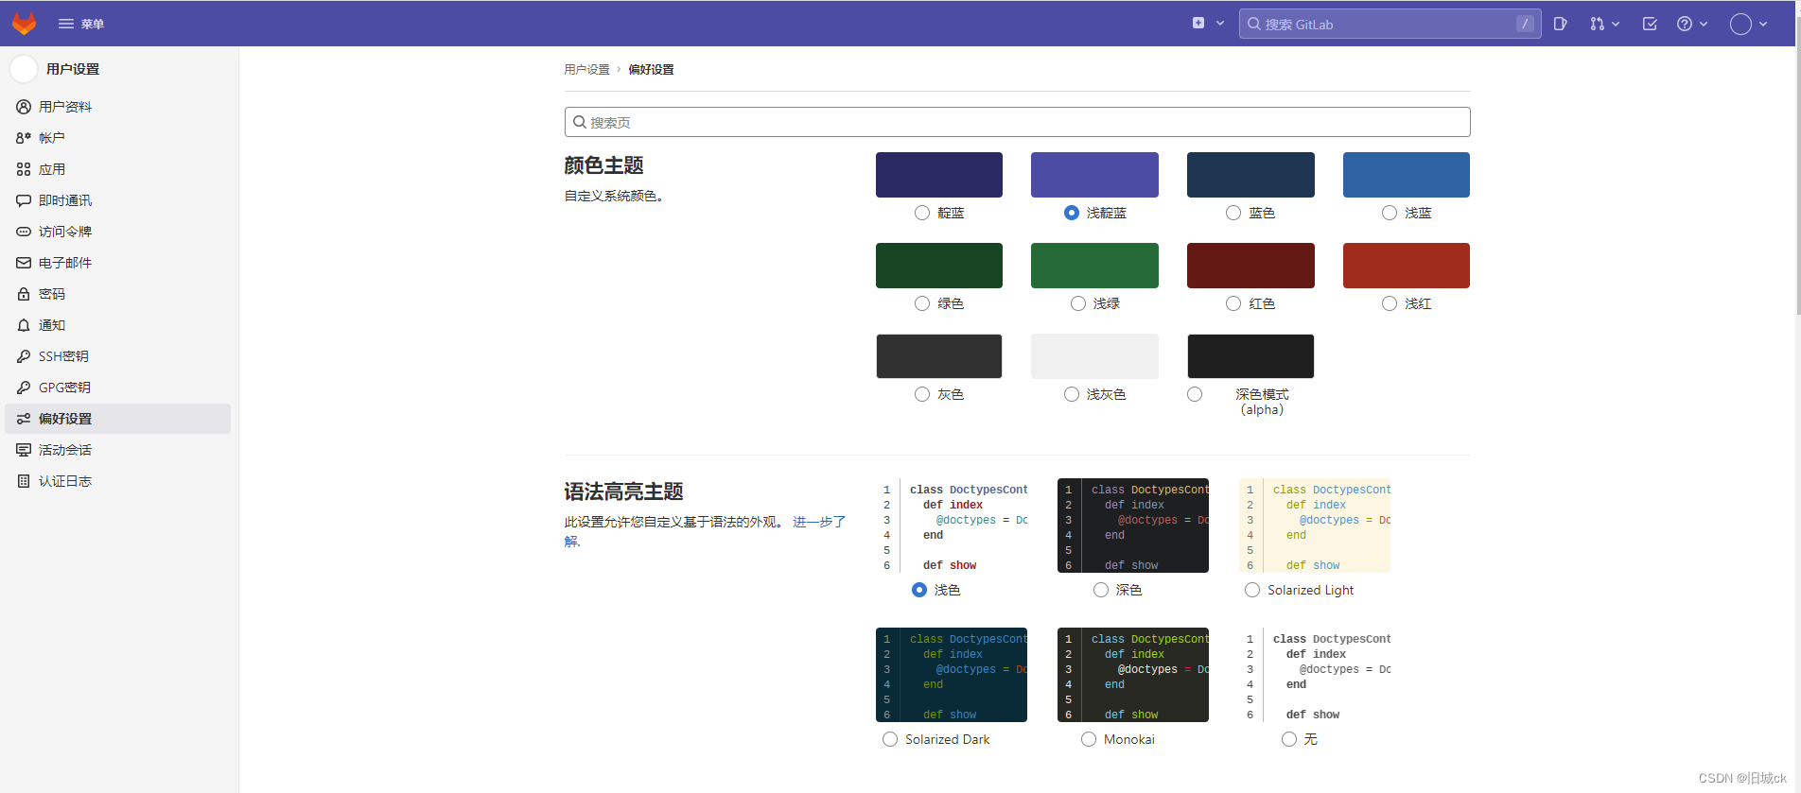Select the 浅红 radio button
1801x793 pixels.
[1390, 303]
